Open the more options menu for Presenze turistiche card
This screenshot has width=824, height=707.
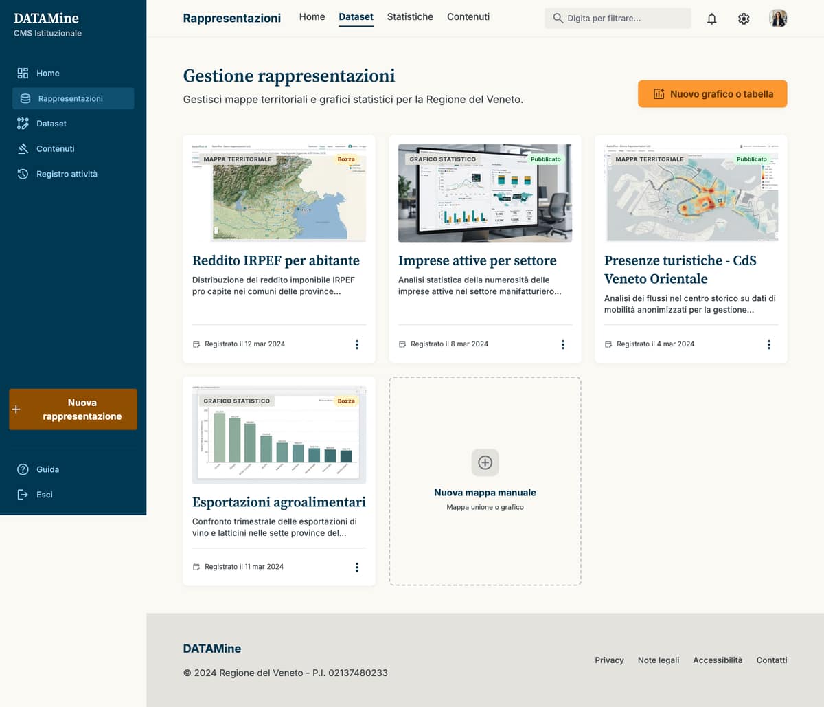(x=769, y=344)
